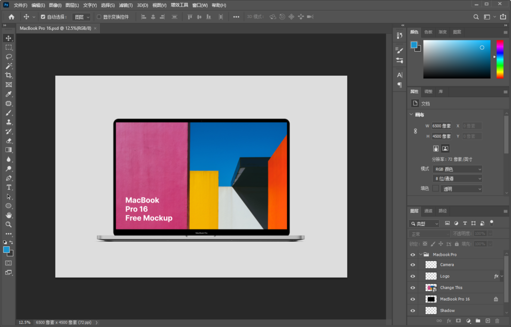
Task: Click the canvas width W field
Action: [x=442, y=126]
